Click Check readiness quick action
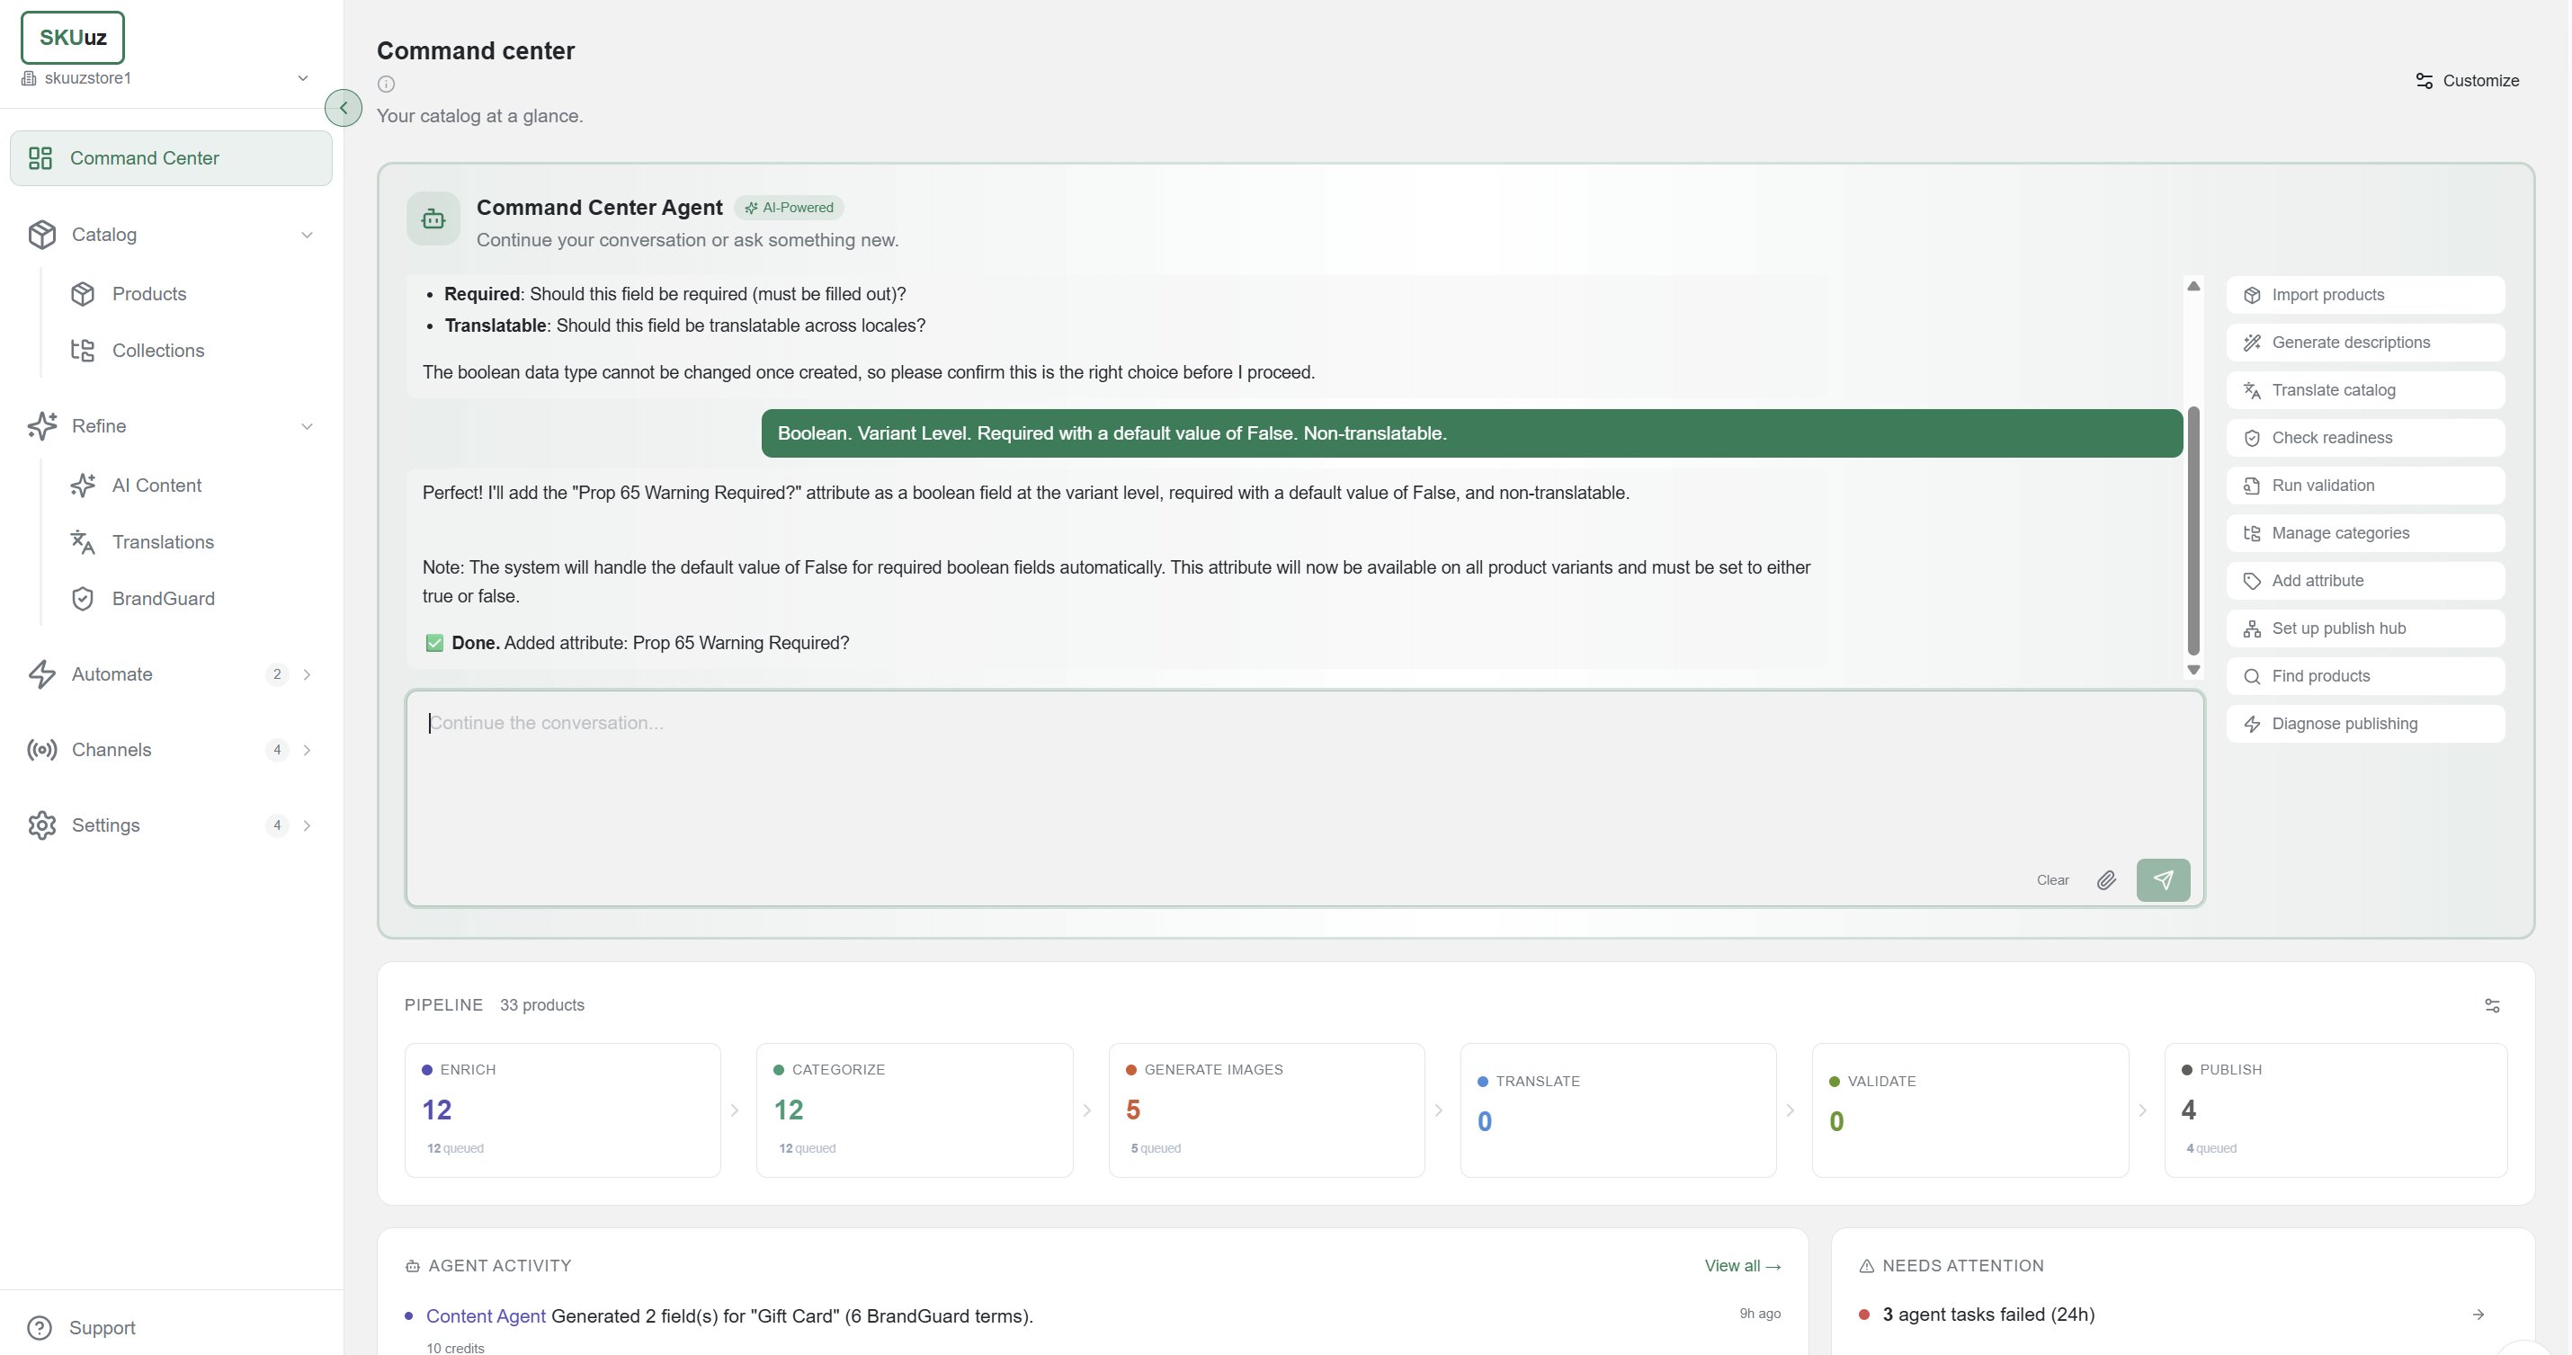Viewport: 2572px width, 1355px height. tap(2364, 439)
